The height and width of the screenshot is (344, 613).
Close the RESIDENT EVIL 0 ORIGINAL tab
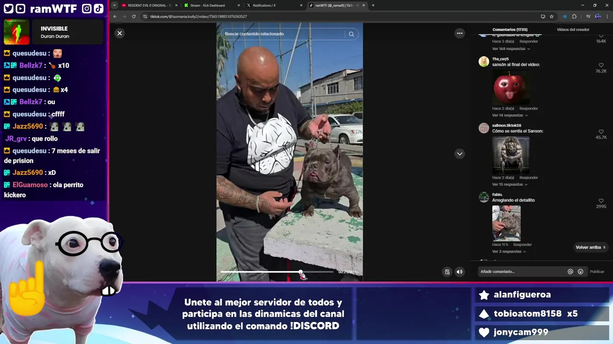(x=176, y=5)
